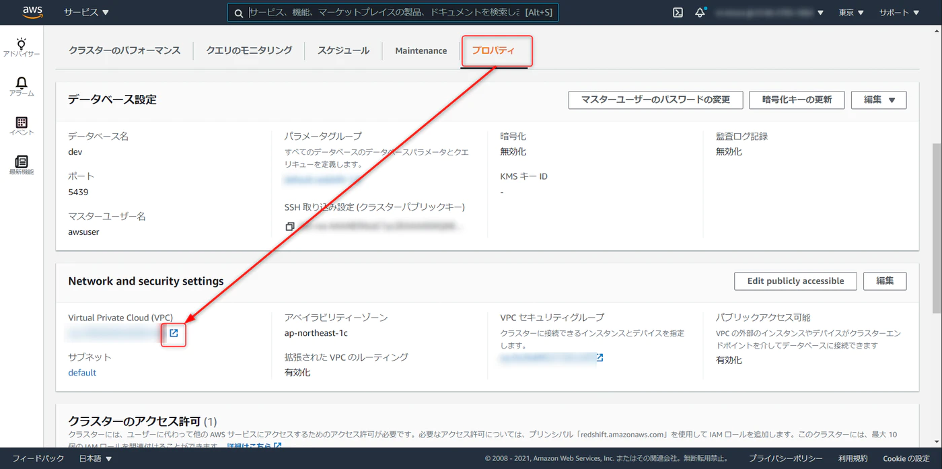Switch to クエリのモニタリング tab
The width and height of the screenshot is (942, 469).
(249, 50)
